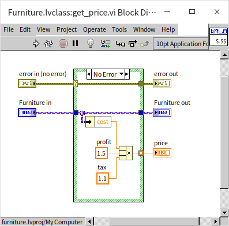Click the Furniture input tunnel on case structure

[76, 112]
